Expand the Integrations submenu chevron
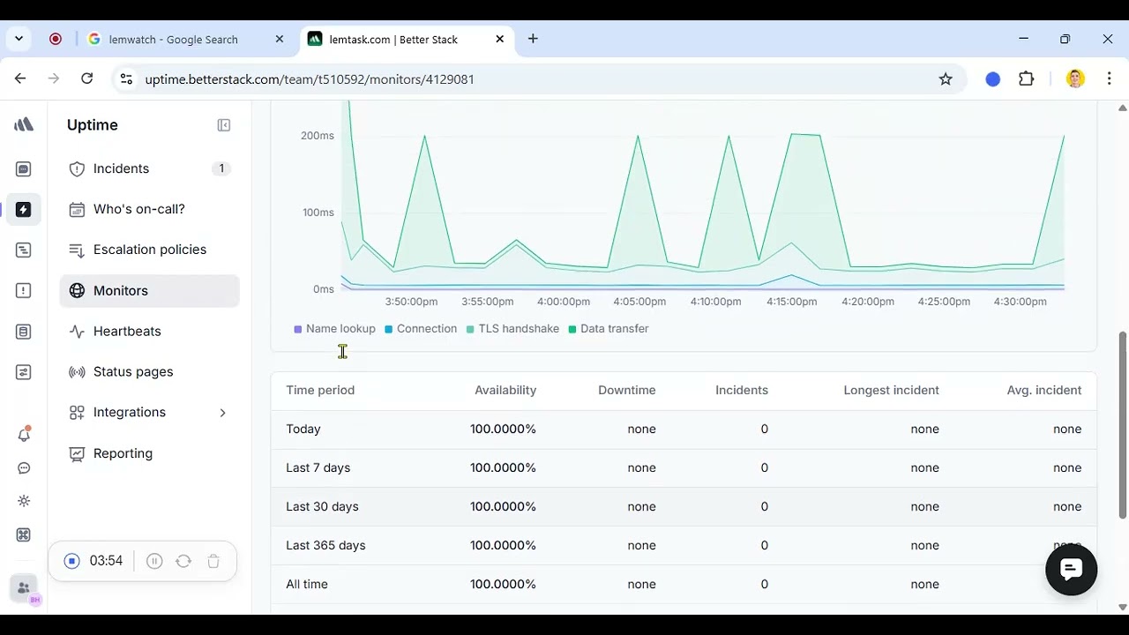This screenshot has width=1129, height=635. click(x=222, y=413)
